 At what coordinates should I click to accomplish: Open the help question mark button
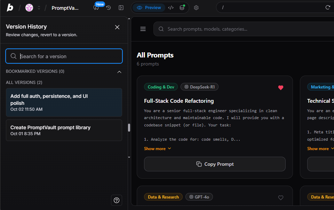point(117,200)
